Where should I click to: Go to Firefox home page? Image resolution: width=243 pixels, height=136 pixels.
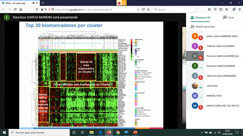[x=21, y=9]
